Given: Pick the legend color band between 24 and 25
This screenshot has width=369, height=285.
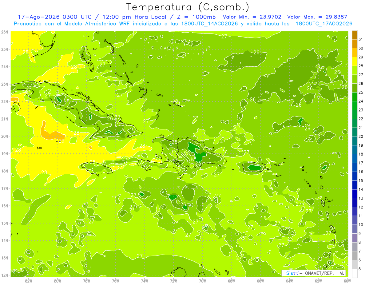Looking at the screenshot, I should (x=355, y=97).
